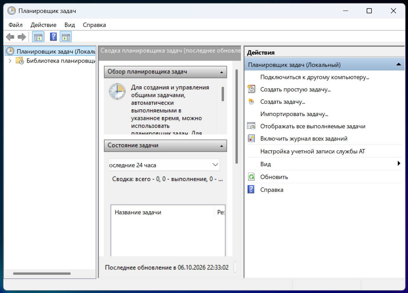This screenshot has width=408, height=293.
Task: Click the icon for Отображать все выполняемые задачи
Action: (x=251, y=126)
